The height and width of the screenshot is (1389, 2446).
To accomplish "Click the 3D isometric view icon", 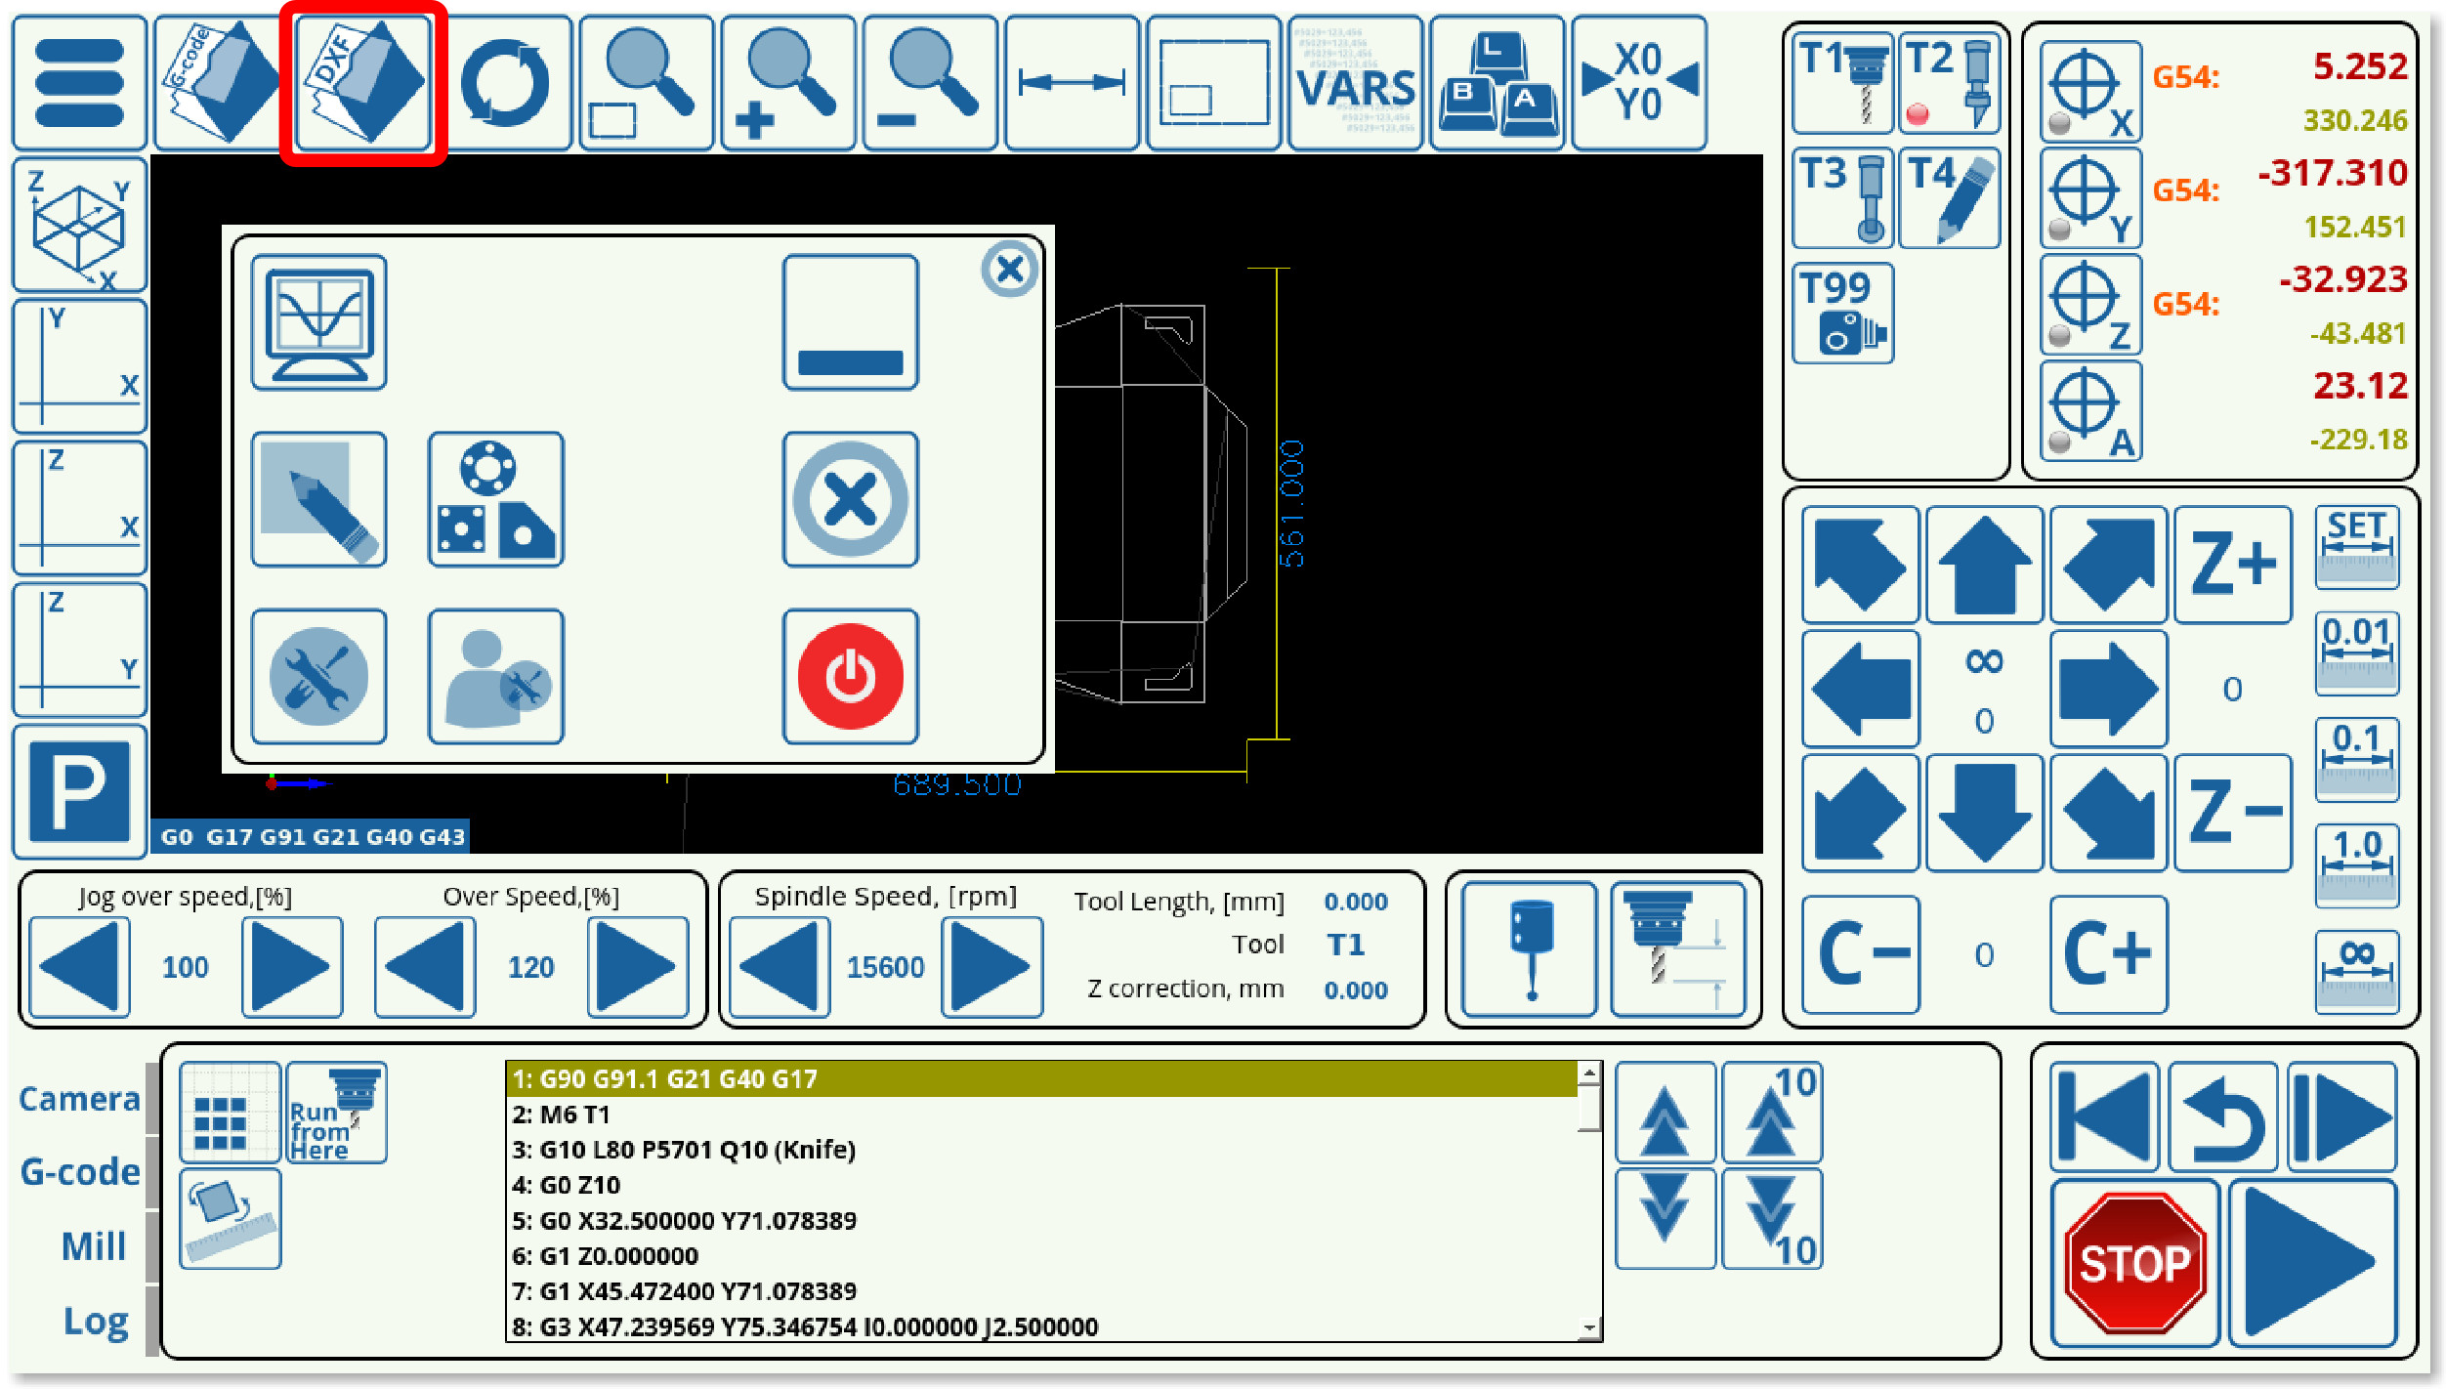I will tap(79, 226).
